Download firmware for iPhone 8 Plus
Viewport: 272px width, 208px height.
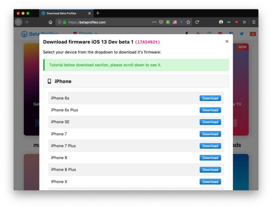(210, 170)
